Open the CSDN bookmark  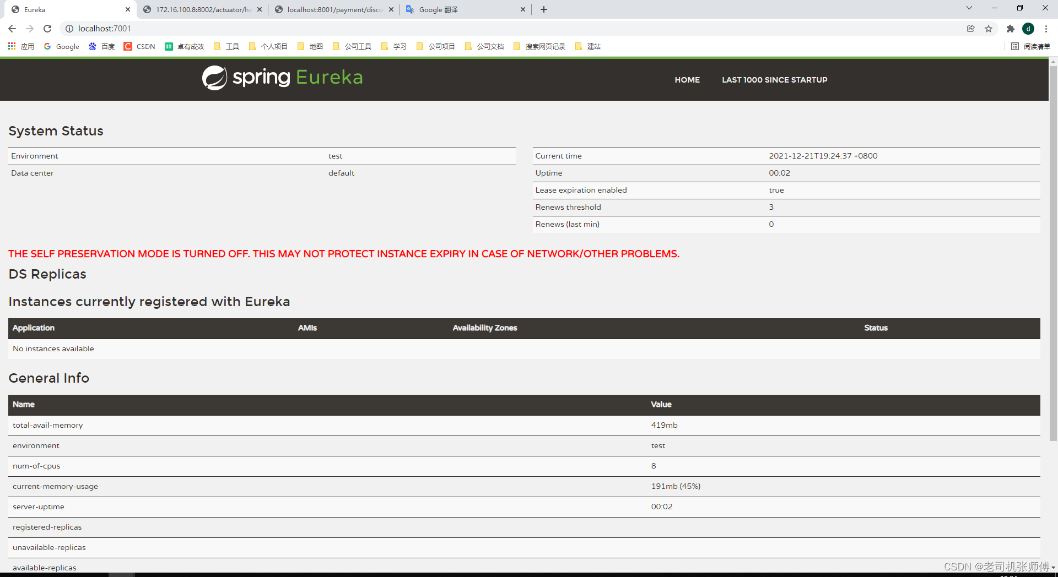[x=140, y=46]
